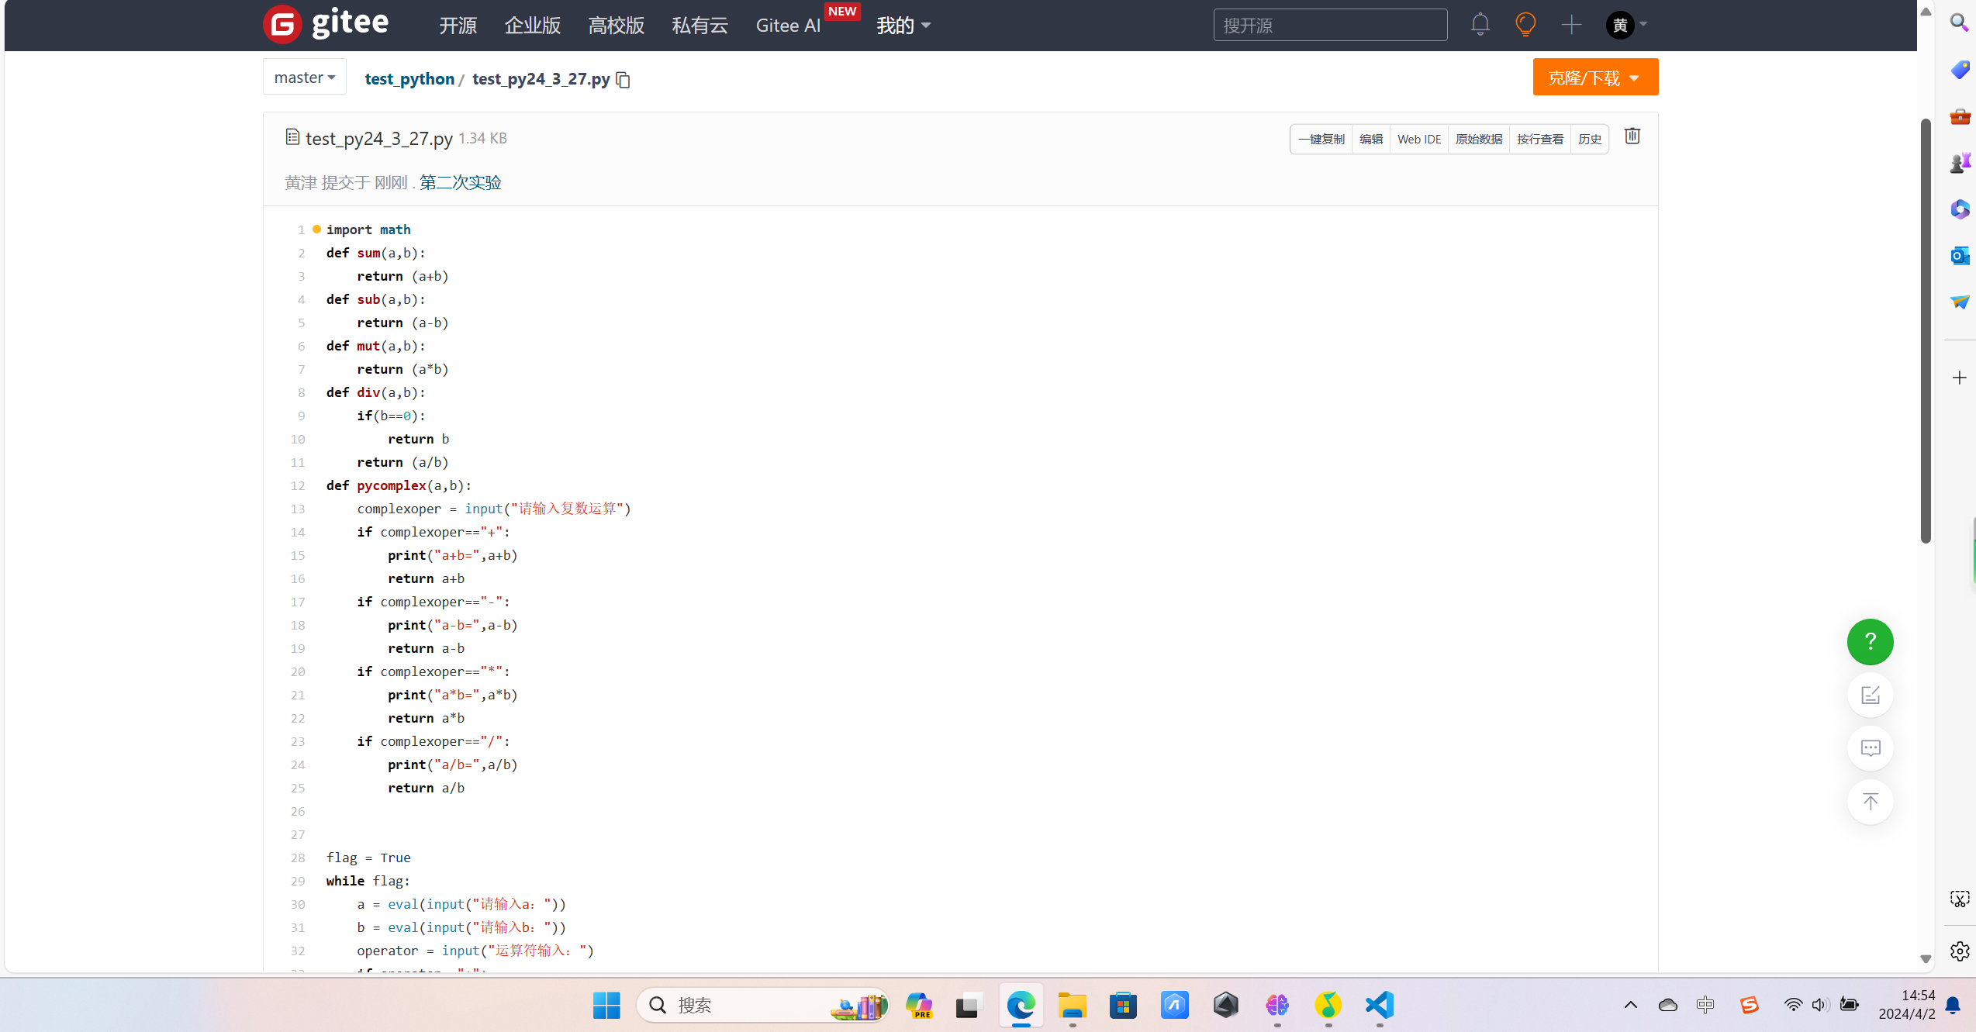Expand the 我的 menu in navbar
1976x1032 pixels.
pyautogui.click(x=903, y=26)
